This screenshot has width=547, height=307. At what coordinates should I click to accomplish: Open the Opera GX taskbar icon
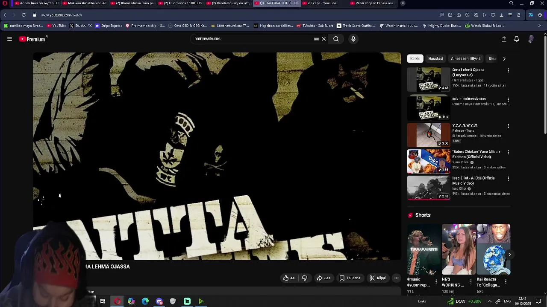tap(117, 301)
